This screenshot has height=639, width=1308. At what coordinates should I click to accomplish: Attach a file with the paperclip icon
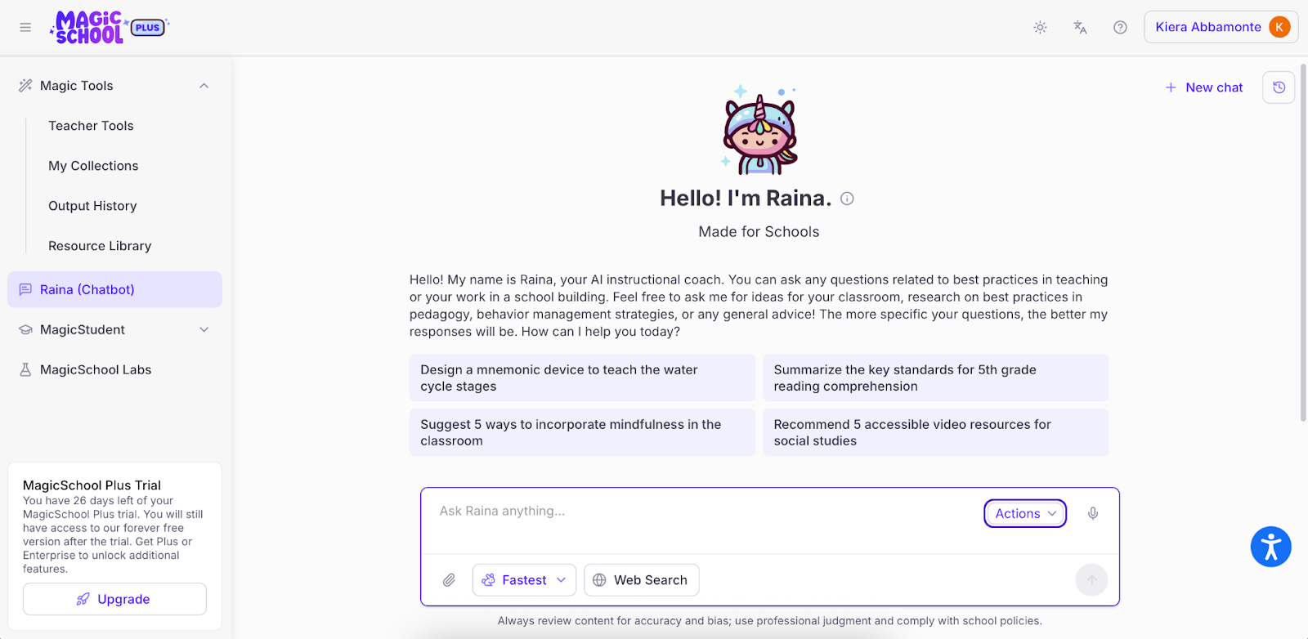[x=448, y=579]
